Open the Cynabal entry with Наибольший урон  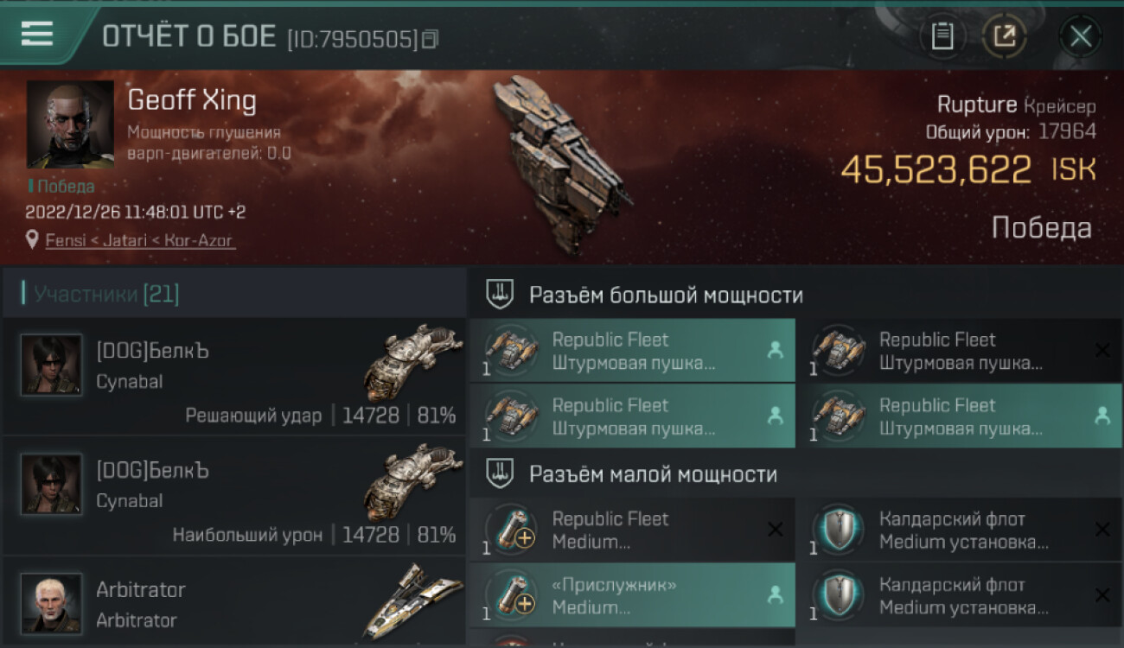(x=234, y=495)
